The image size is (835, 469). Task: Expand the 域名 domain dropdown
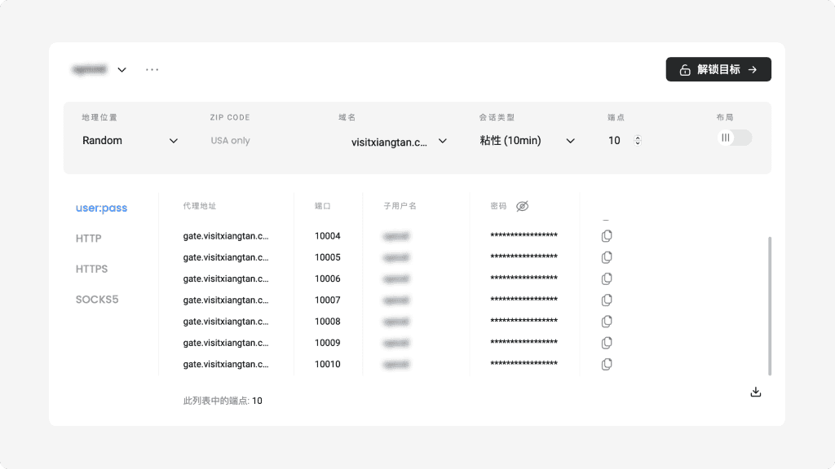pyautogui.click(x=399, y=142)
